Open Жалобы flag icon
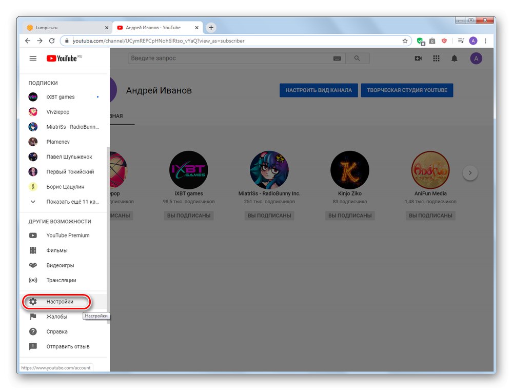 (x=33, y=317)
